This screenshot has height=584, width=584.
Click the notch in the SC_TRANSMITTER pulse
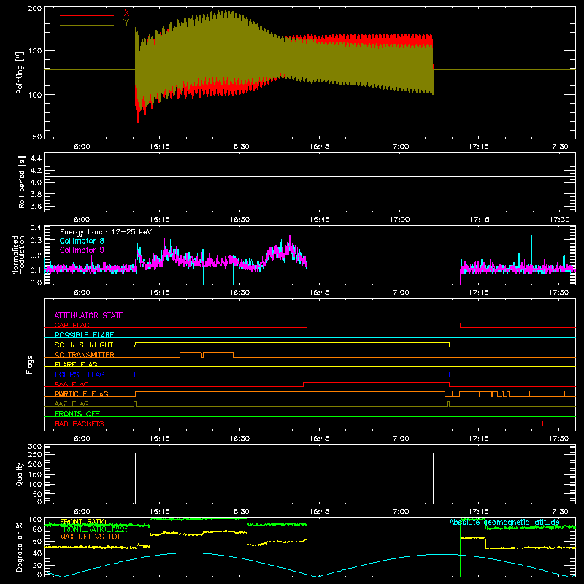tap(202, 355)
